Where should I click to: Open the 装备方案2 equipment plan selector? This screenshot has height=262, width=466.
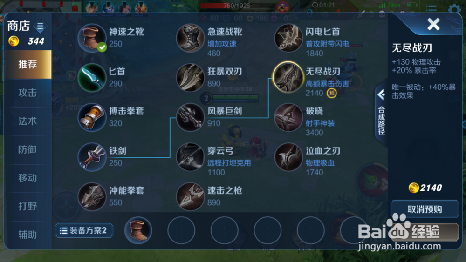[x=84, y=230]
